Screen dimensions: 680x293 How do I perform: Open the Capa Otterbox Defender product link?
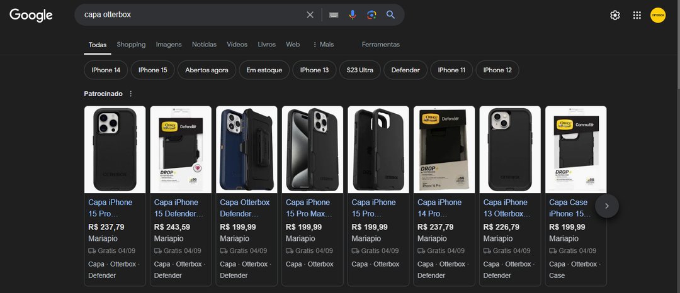[245, 207]
